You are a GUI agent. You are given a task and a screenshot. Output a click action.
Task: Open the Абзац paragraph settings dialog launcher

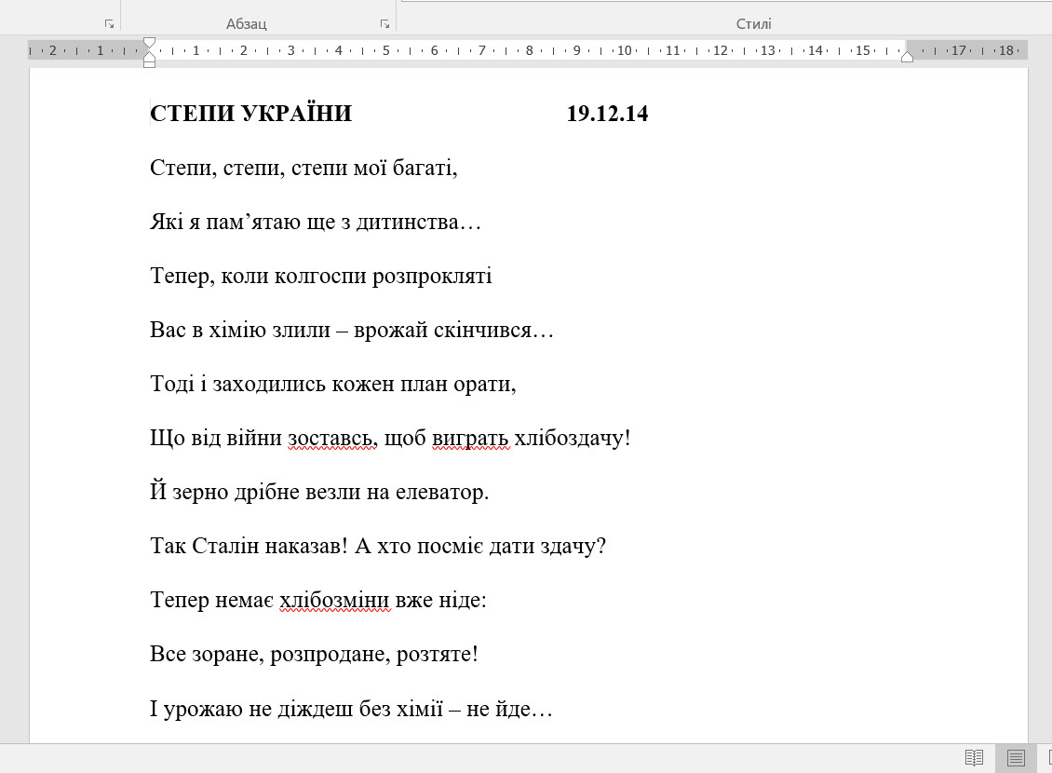click(x=384, y=23)
